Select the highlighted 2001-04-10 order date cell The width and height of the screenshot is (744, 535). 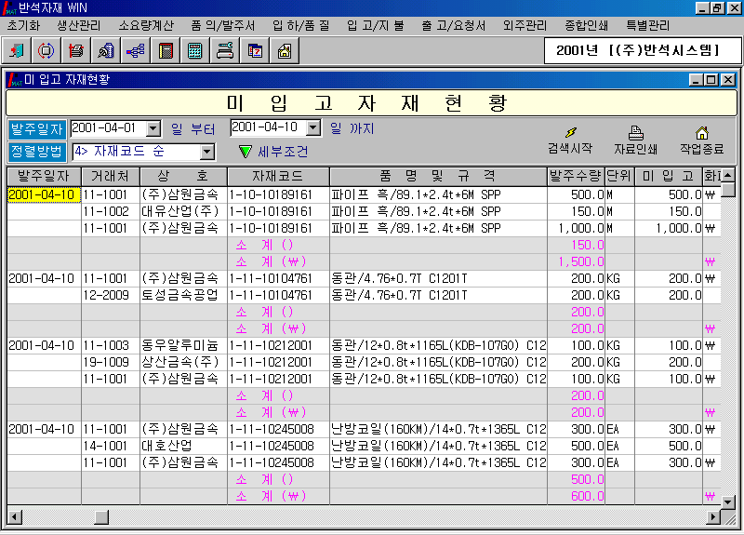pos(42,195)
